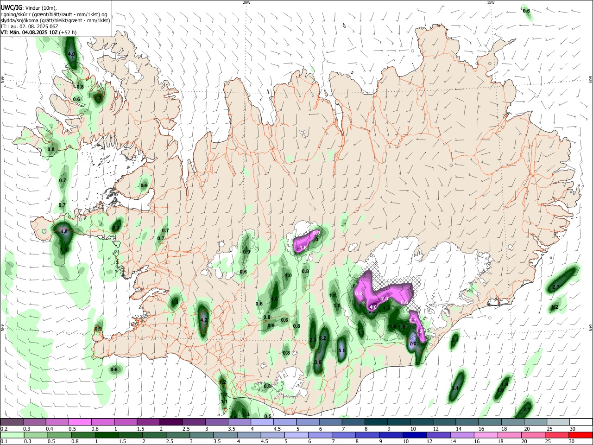Click the bright pink swatch in upper legend
Image resolution: width=593 pixels, height=445 pixels.
tap(80, 422)
